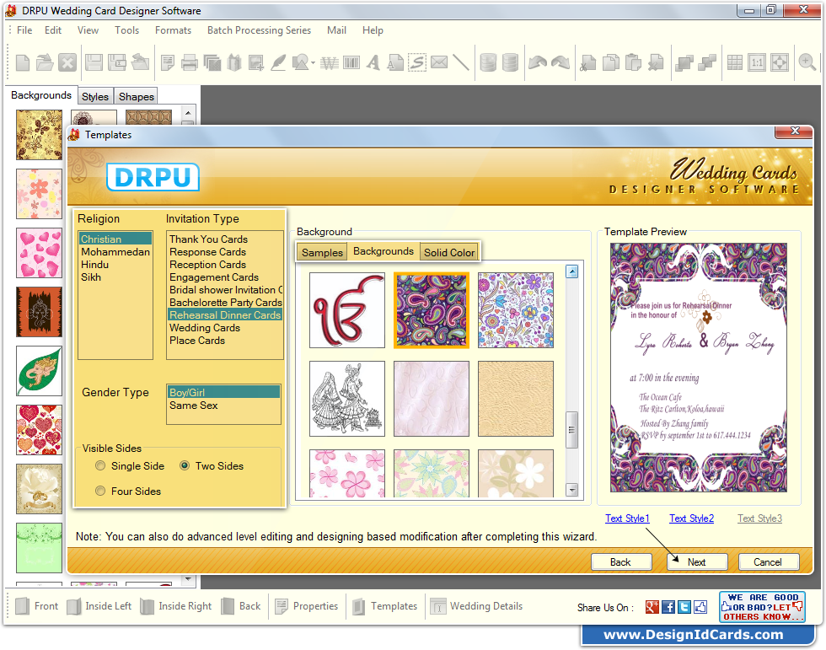Image resolution: width=826 pixels, height=650 pixels.
Task: Open Properties in the bottom bar
Action: click(x=307, y=606)
